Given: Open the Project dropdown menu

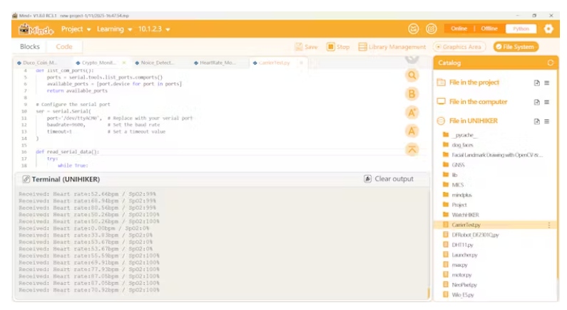Looking at the screenshot, I should pos(76,29).
